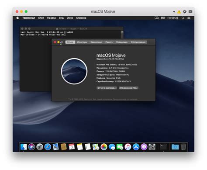The image size is (207, 170).
Task: Switch to the Мониторы tab
Action: pyautogui.click(x=82, y=42)
